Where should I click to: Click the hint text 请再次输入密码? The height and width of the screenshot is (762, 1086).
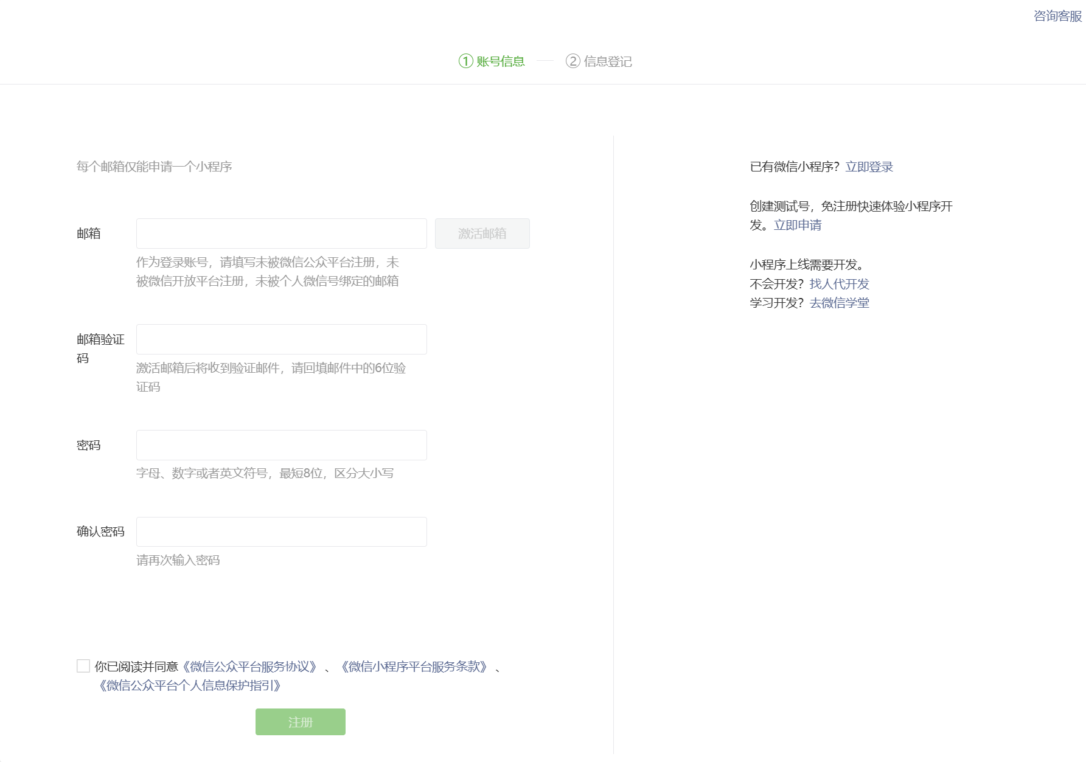[x=178, y=560]
